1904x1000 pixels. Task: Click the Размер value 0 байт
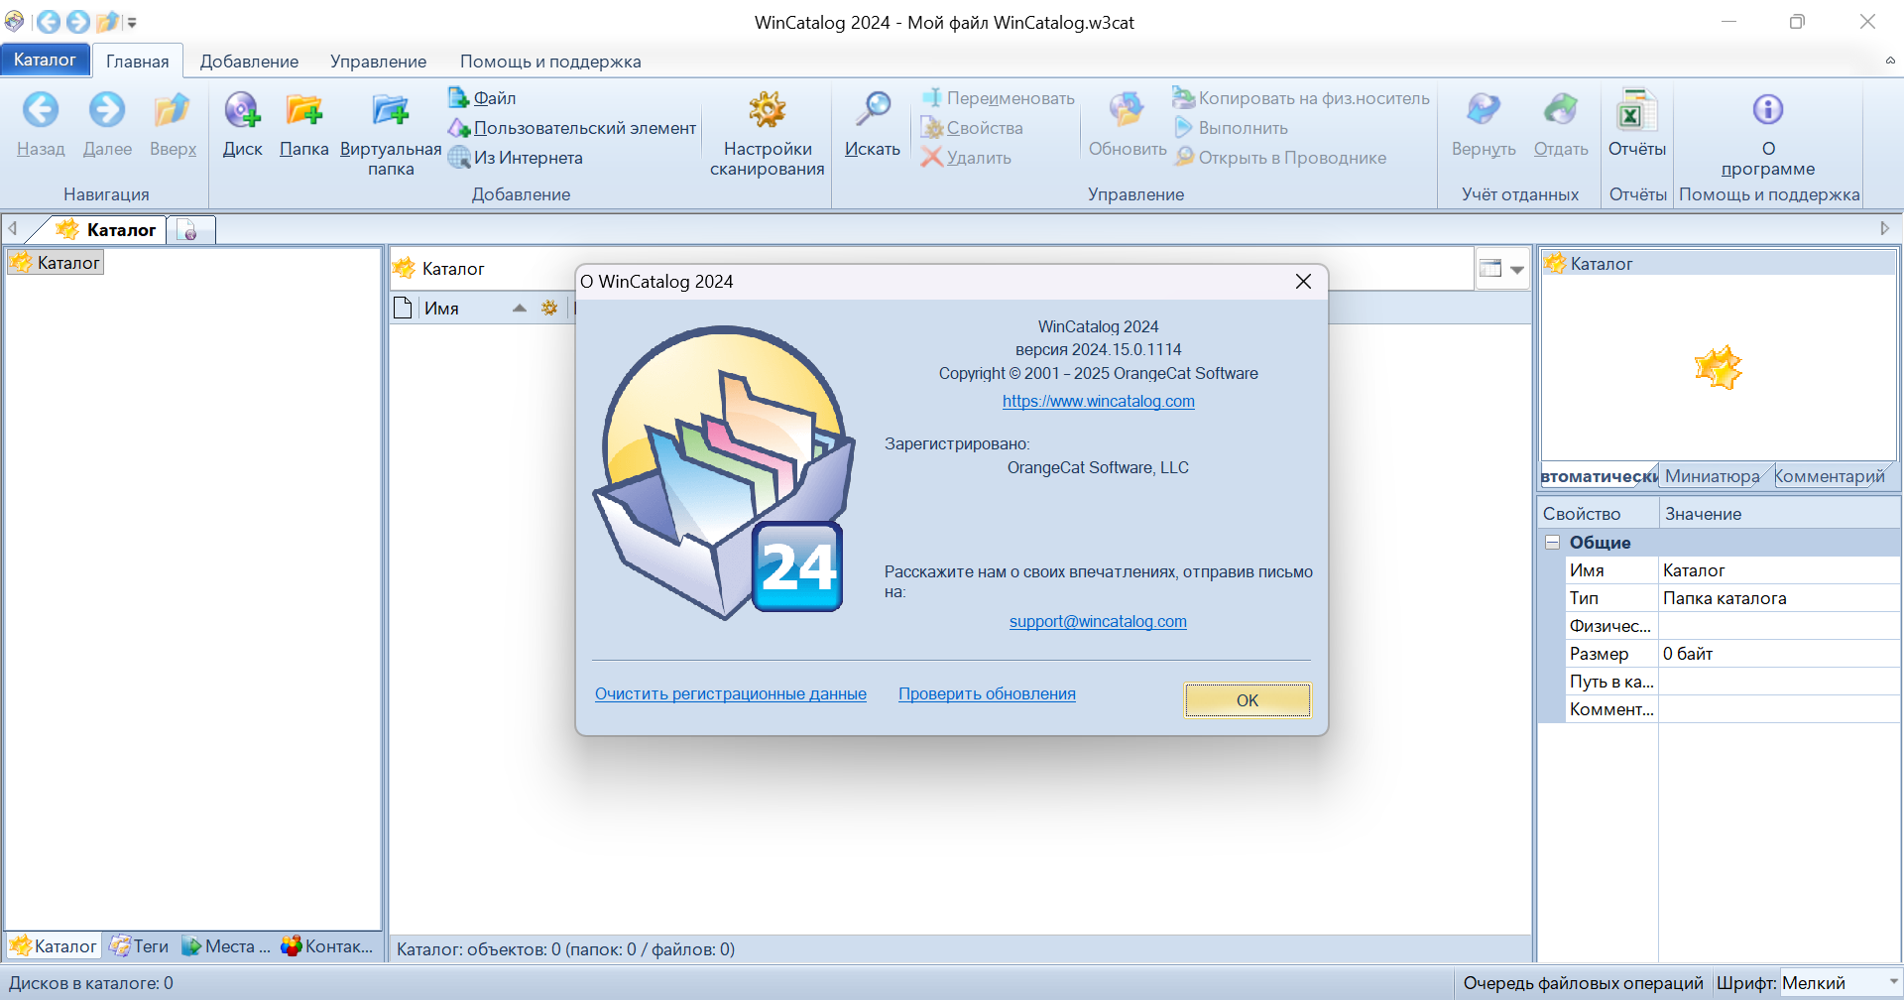pyautogui.click(x=1779, y=654)
